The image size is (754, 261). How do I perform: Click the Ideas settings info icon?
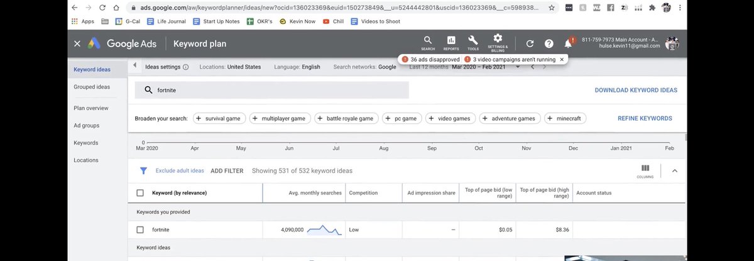click(185, 67)
